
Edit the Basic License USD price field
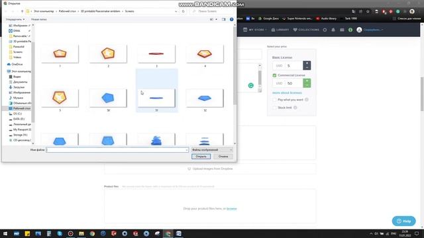pyautogui.click(x=294, y=65)
